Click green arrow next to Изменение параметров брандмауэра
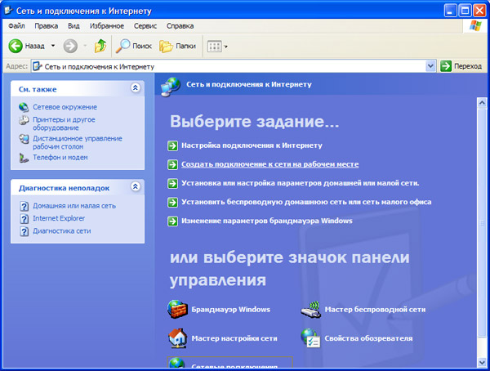490x371 pixels. tap(172, 221)
